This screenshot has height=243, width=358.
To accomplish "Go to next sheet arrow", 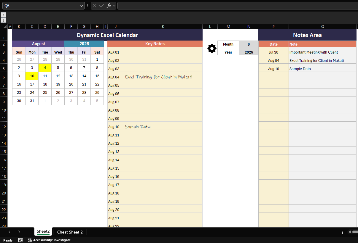I will 19,232.
